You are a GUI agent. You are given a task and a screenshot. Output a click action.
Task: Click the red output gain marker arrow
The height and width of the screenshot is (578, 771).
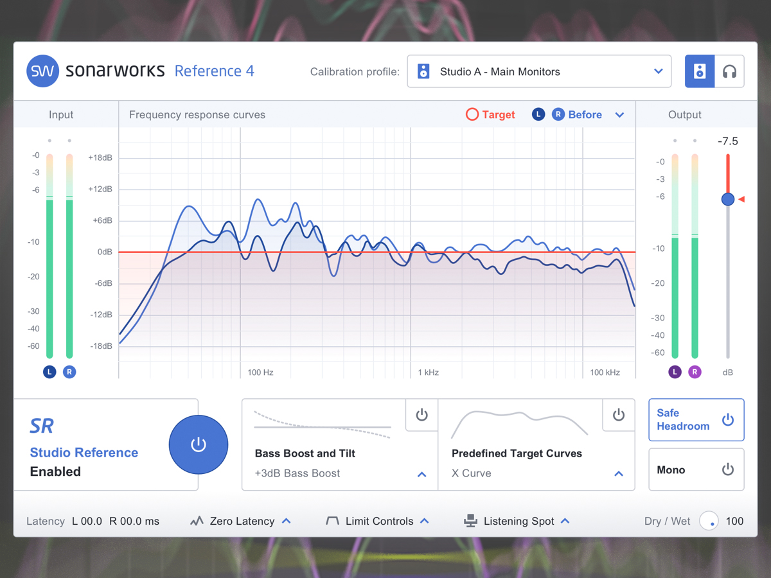pos(741,199)
